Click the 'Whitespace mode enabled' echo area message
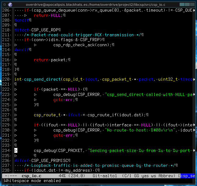 32,181
